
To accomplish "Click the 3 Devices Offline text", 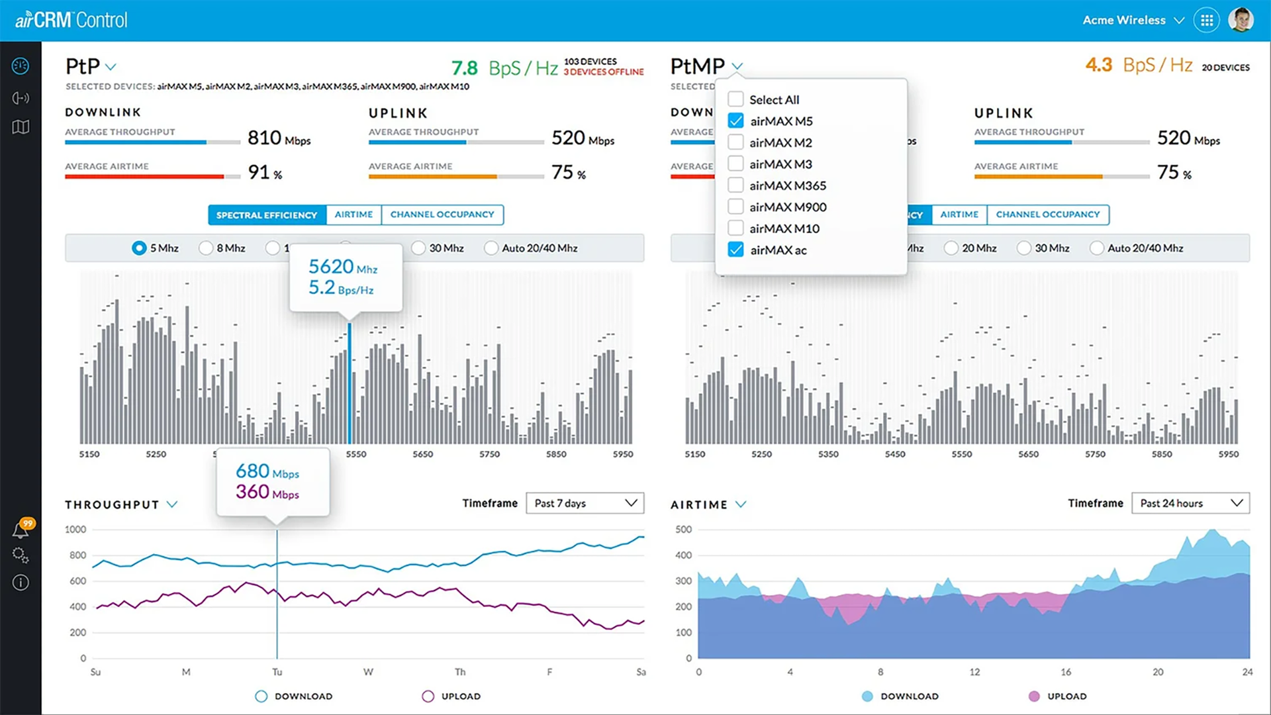I will tap(604, 72).
